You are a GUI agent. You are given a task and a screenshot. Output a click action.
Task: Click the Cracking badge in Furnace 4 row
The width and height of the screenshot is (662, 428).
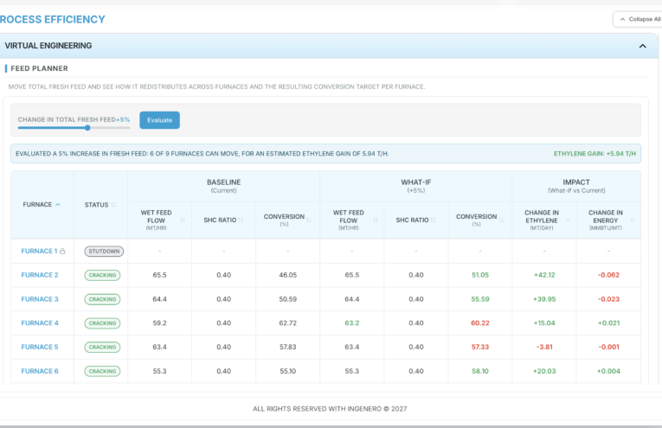(102, 323)
